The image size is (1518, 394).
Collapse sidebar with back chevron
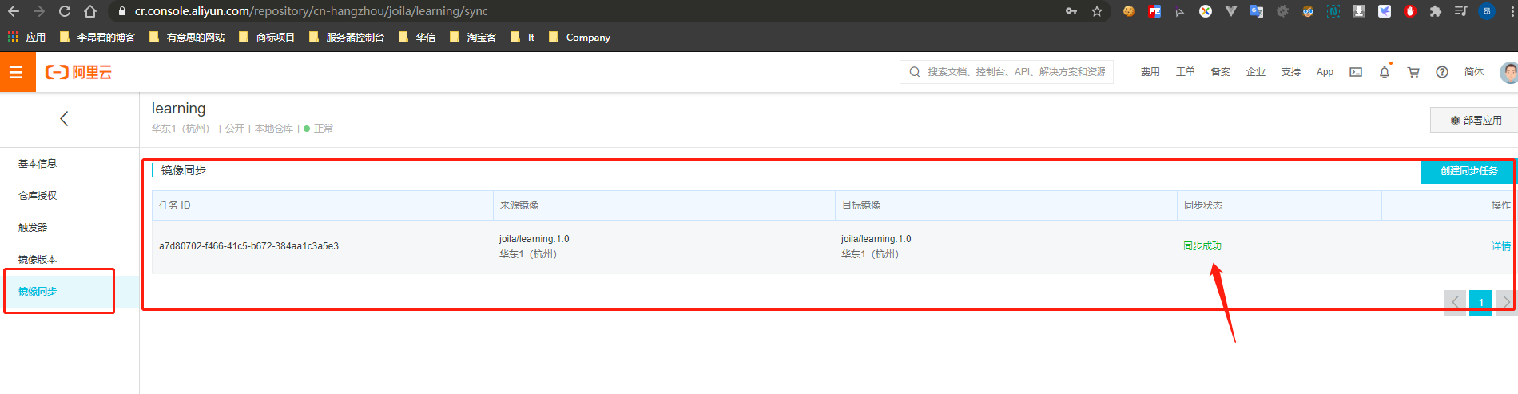pos(64,119)
